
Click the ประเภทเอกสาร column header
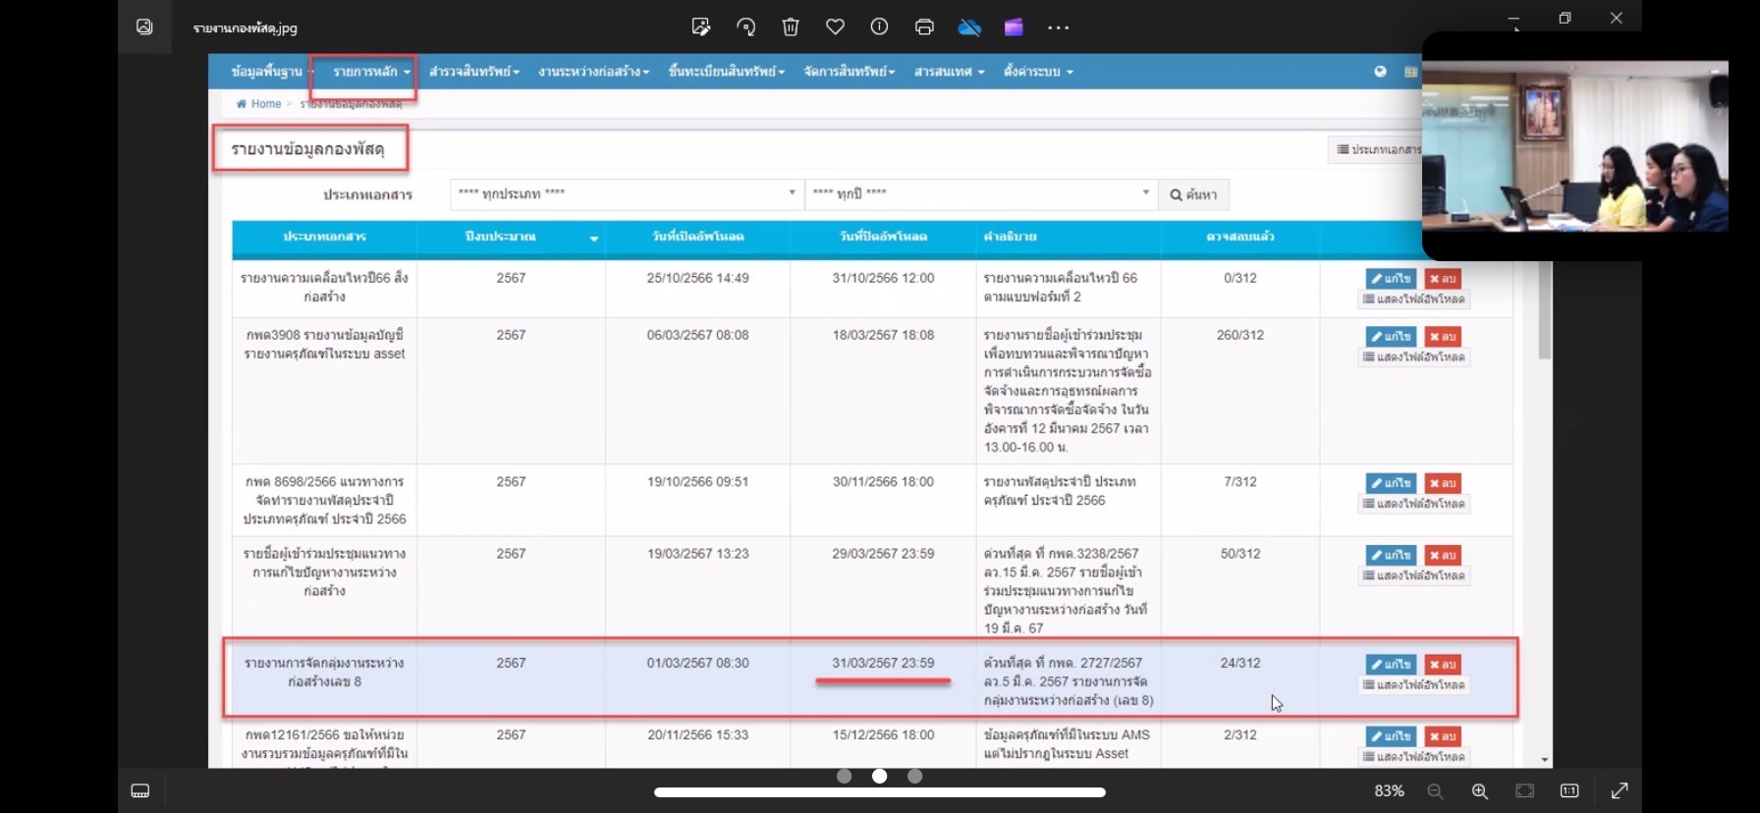point(324,237)
